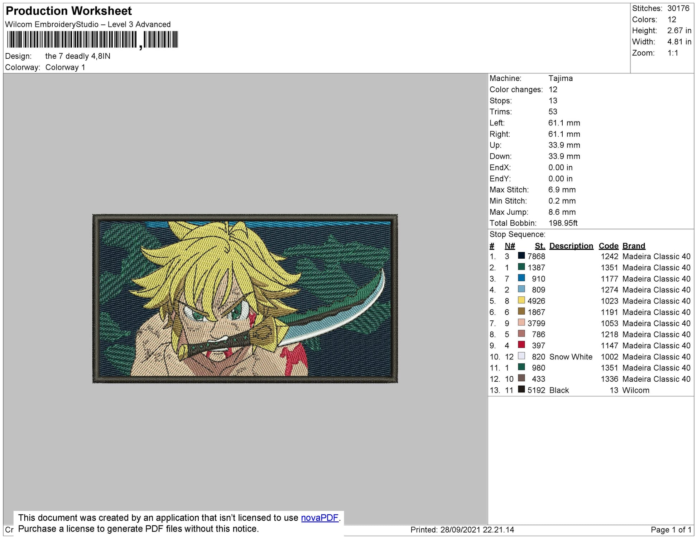Click the 'Snow White' description text
This screenshot has height=539, width=697.
click(571, 357)
